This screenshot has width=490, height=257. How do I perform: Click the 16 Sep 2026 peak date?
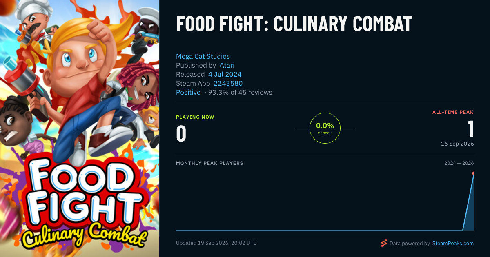(457, 144)
